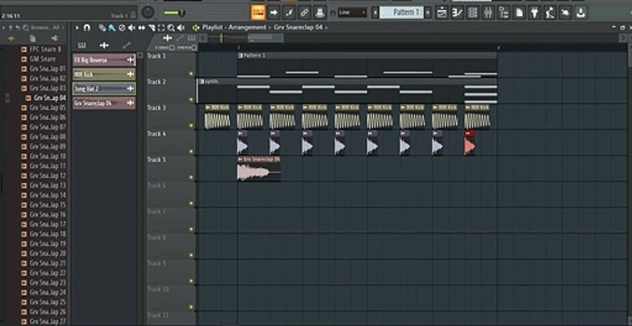
Task: Switch picker to the audio waveform tab
Action: 104,45
